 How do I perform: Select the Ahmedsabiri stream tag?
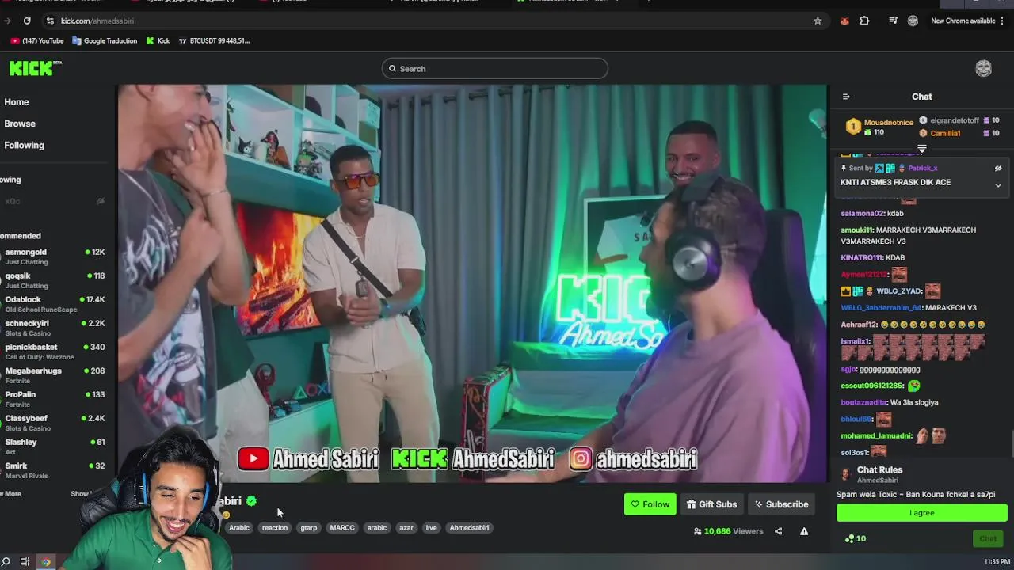pos(469,527)
